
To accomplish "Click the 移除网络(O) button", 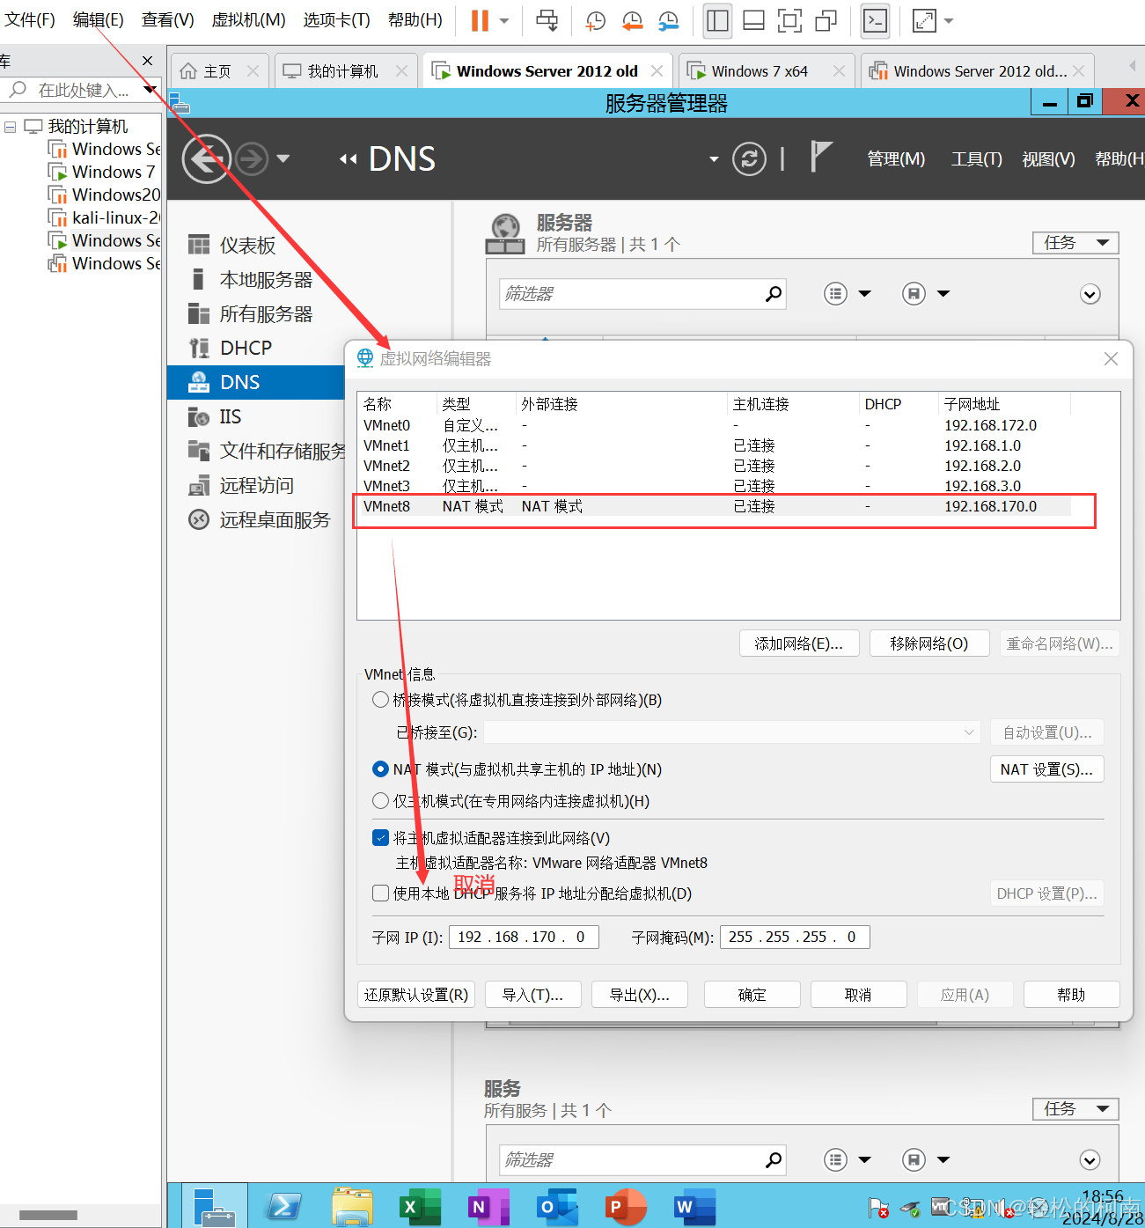I will pos(929,643).
